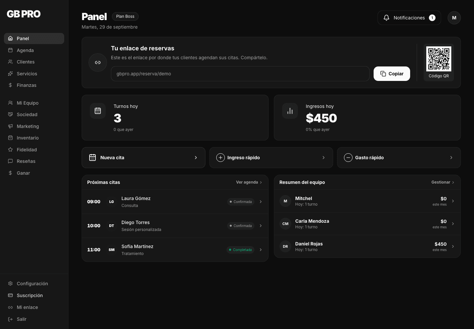Open the M user avatar menu

point(454,18)
